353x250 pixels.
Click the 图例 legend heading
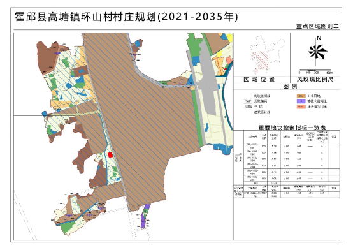[290, 86]
